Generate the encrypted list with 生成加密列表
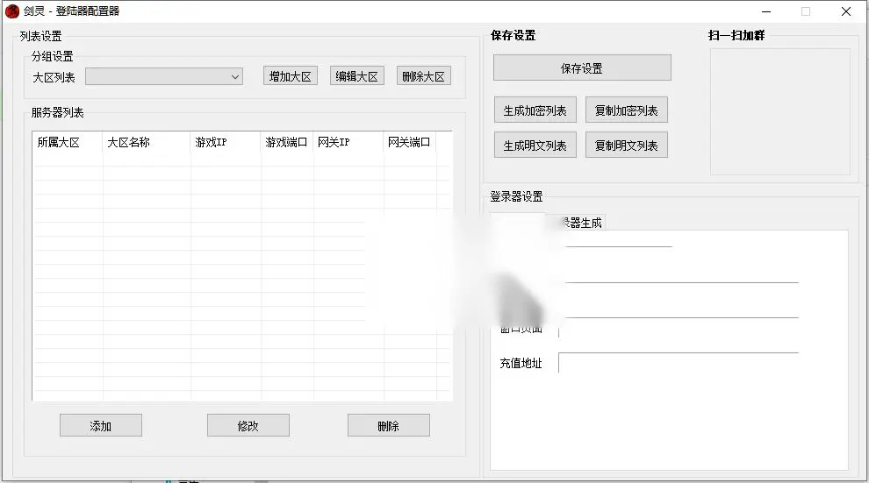This screenshot has width=869, height=483. pyautogui.click(x=535, y=110)
